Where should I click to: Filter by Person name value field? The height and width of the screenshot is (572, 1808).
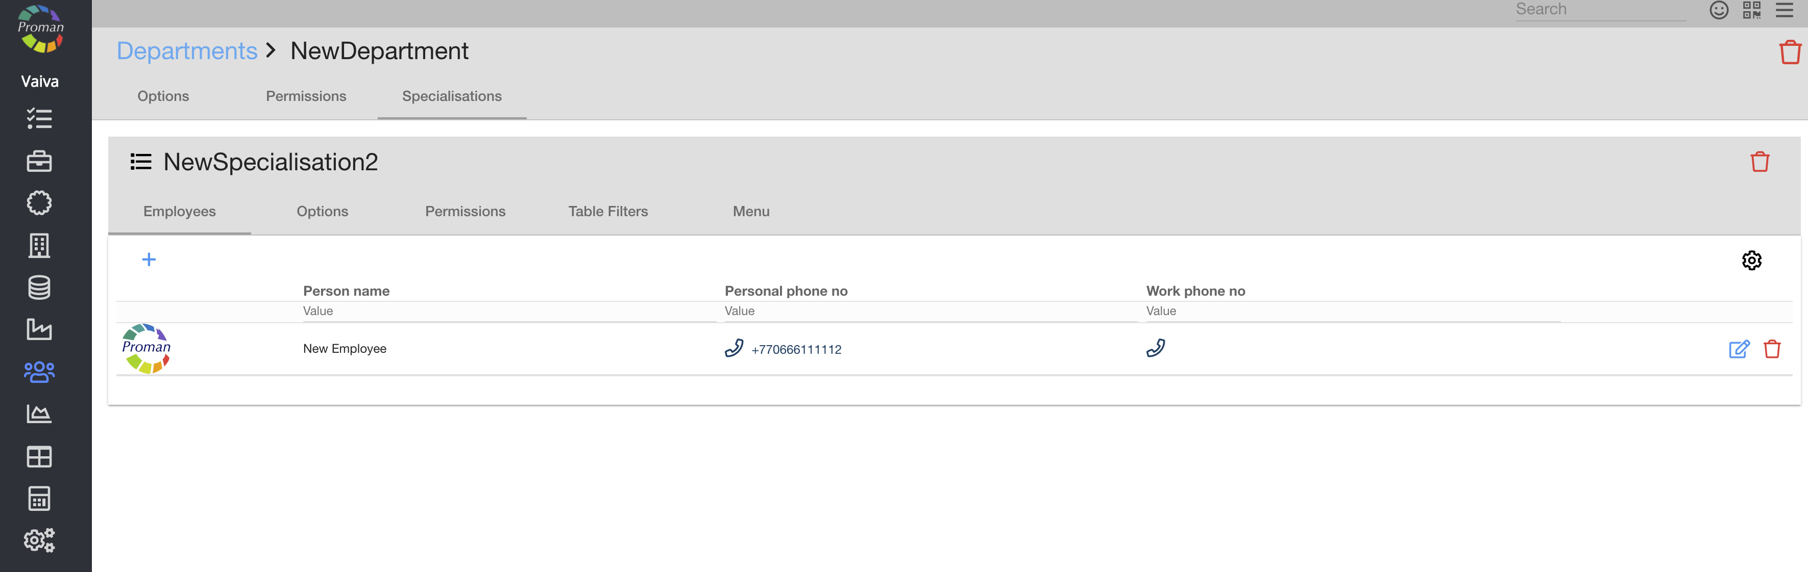pyautogui.click(x=509, y=311)
